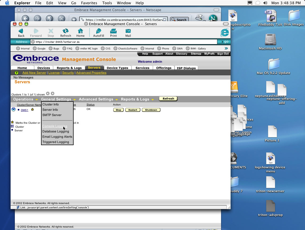
Task: Click the Print toolbar icon
Action: pos(113,31)
